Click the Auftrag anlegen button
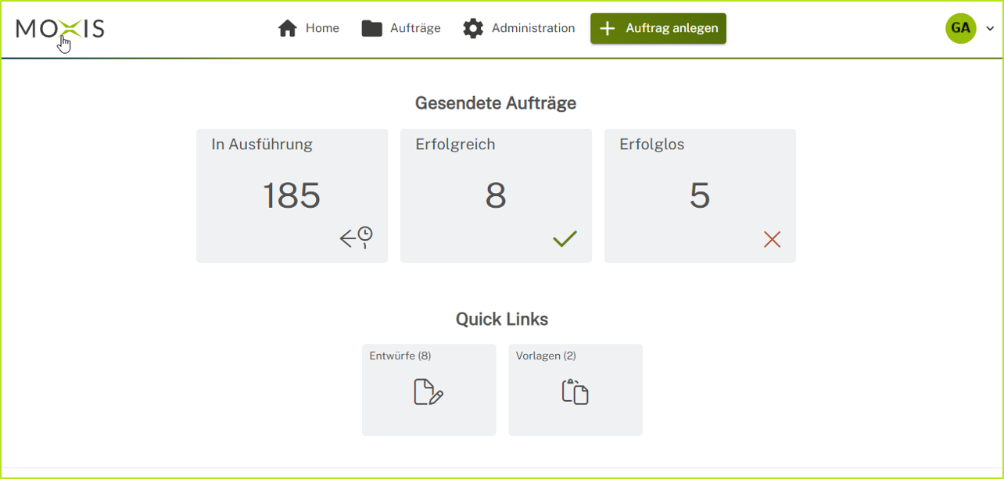 658,27
